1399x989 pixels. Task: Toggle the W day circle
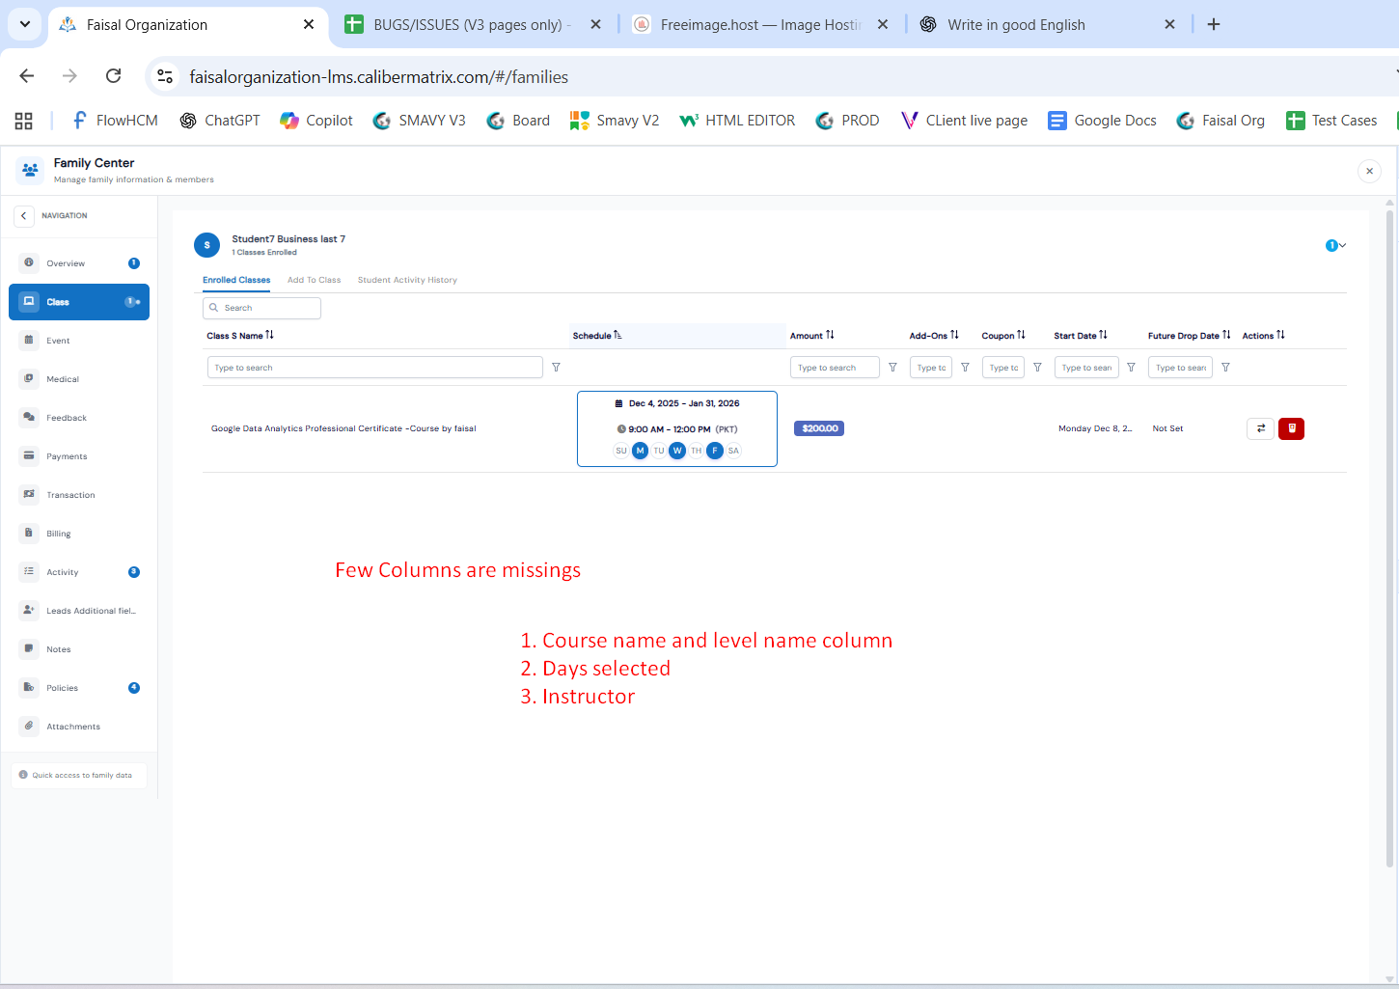click(x=677, y=451)
